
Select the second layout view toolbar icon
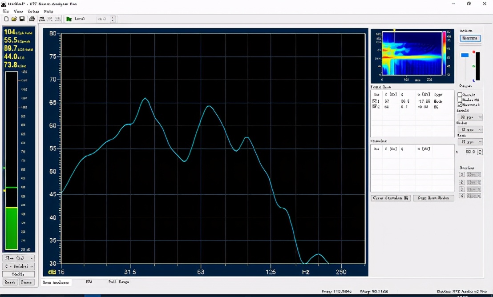[50, 19]
